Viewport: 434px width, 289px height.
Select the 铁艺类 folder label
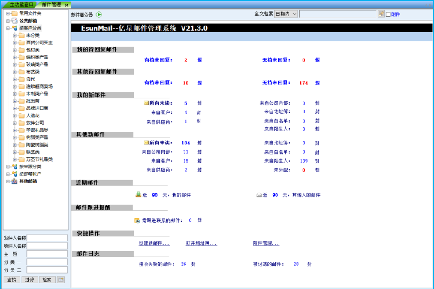[33, 152]
